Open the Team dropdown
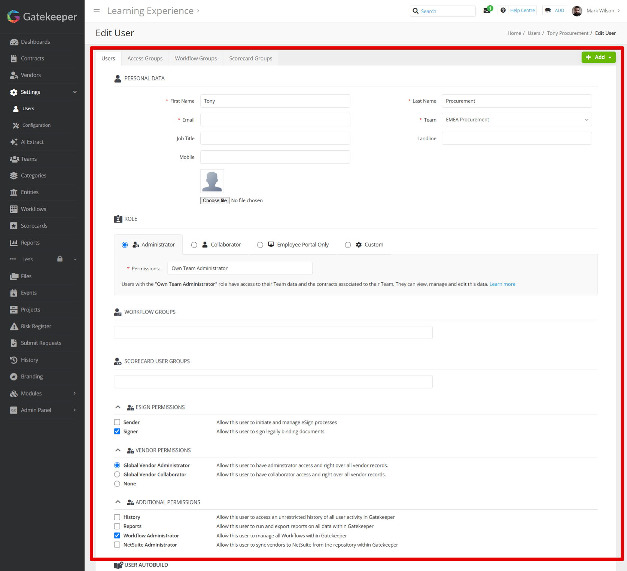Screen dimensions: 627x571 pos(516,120)
